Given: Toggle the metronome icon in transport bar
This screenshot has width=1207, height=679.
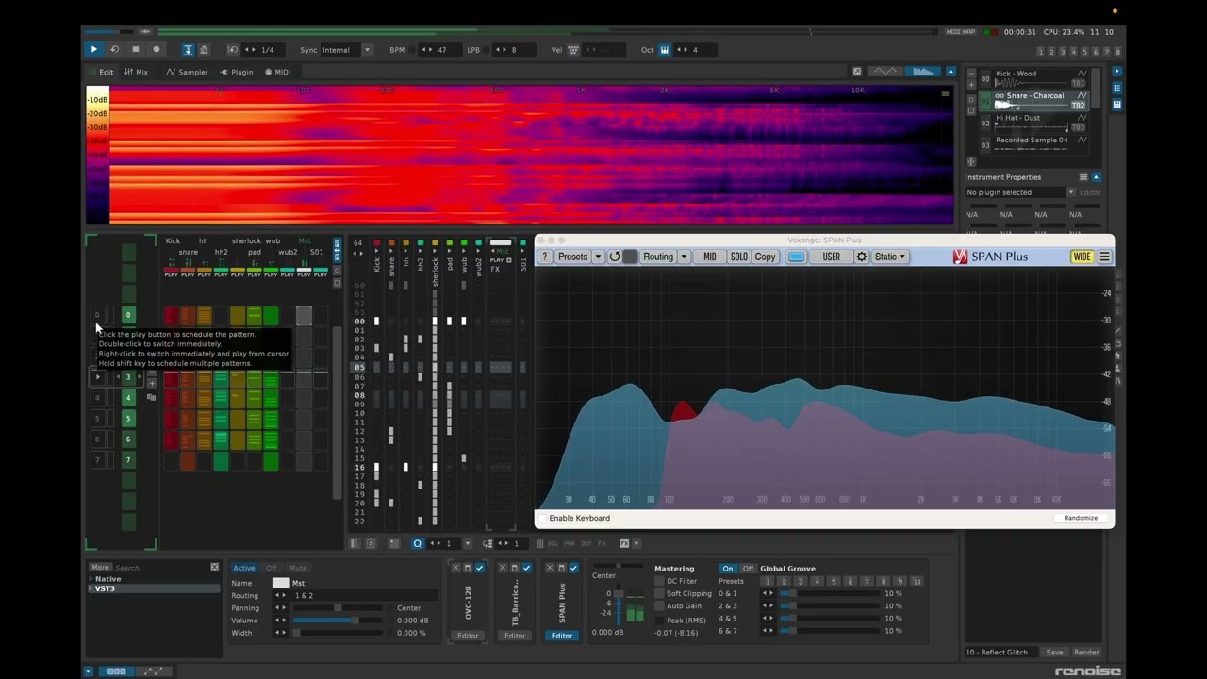Looking at the screenshot, I should tap(204, 49).
